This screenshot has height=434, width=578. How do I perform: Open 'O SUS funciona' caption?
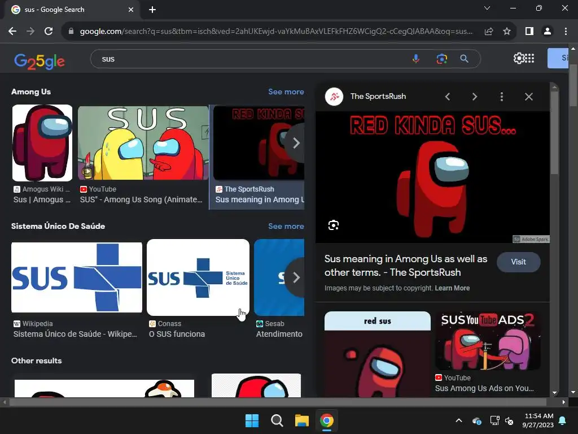(x=177, y=334)
